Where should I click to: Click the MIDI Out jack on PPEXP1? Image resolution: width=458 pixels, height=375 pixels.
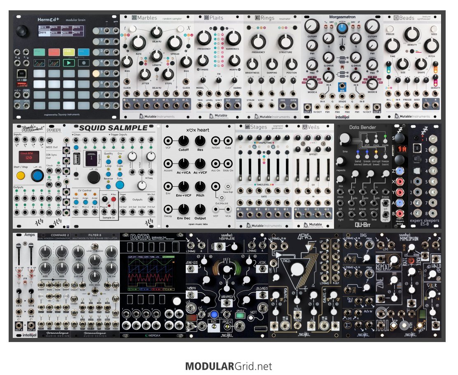tap(50, 141)
